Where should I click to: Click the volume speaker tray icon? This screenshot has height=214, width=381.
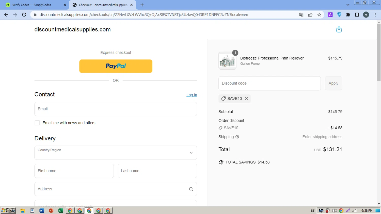[x=334, y=210]
